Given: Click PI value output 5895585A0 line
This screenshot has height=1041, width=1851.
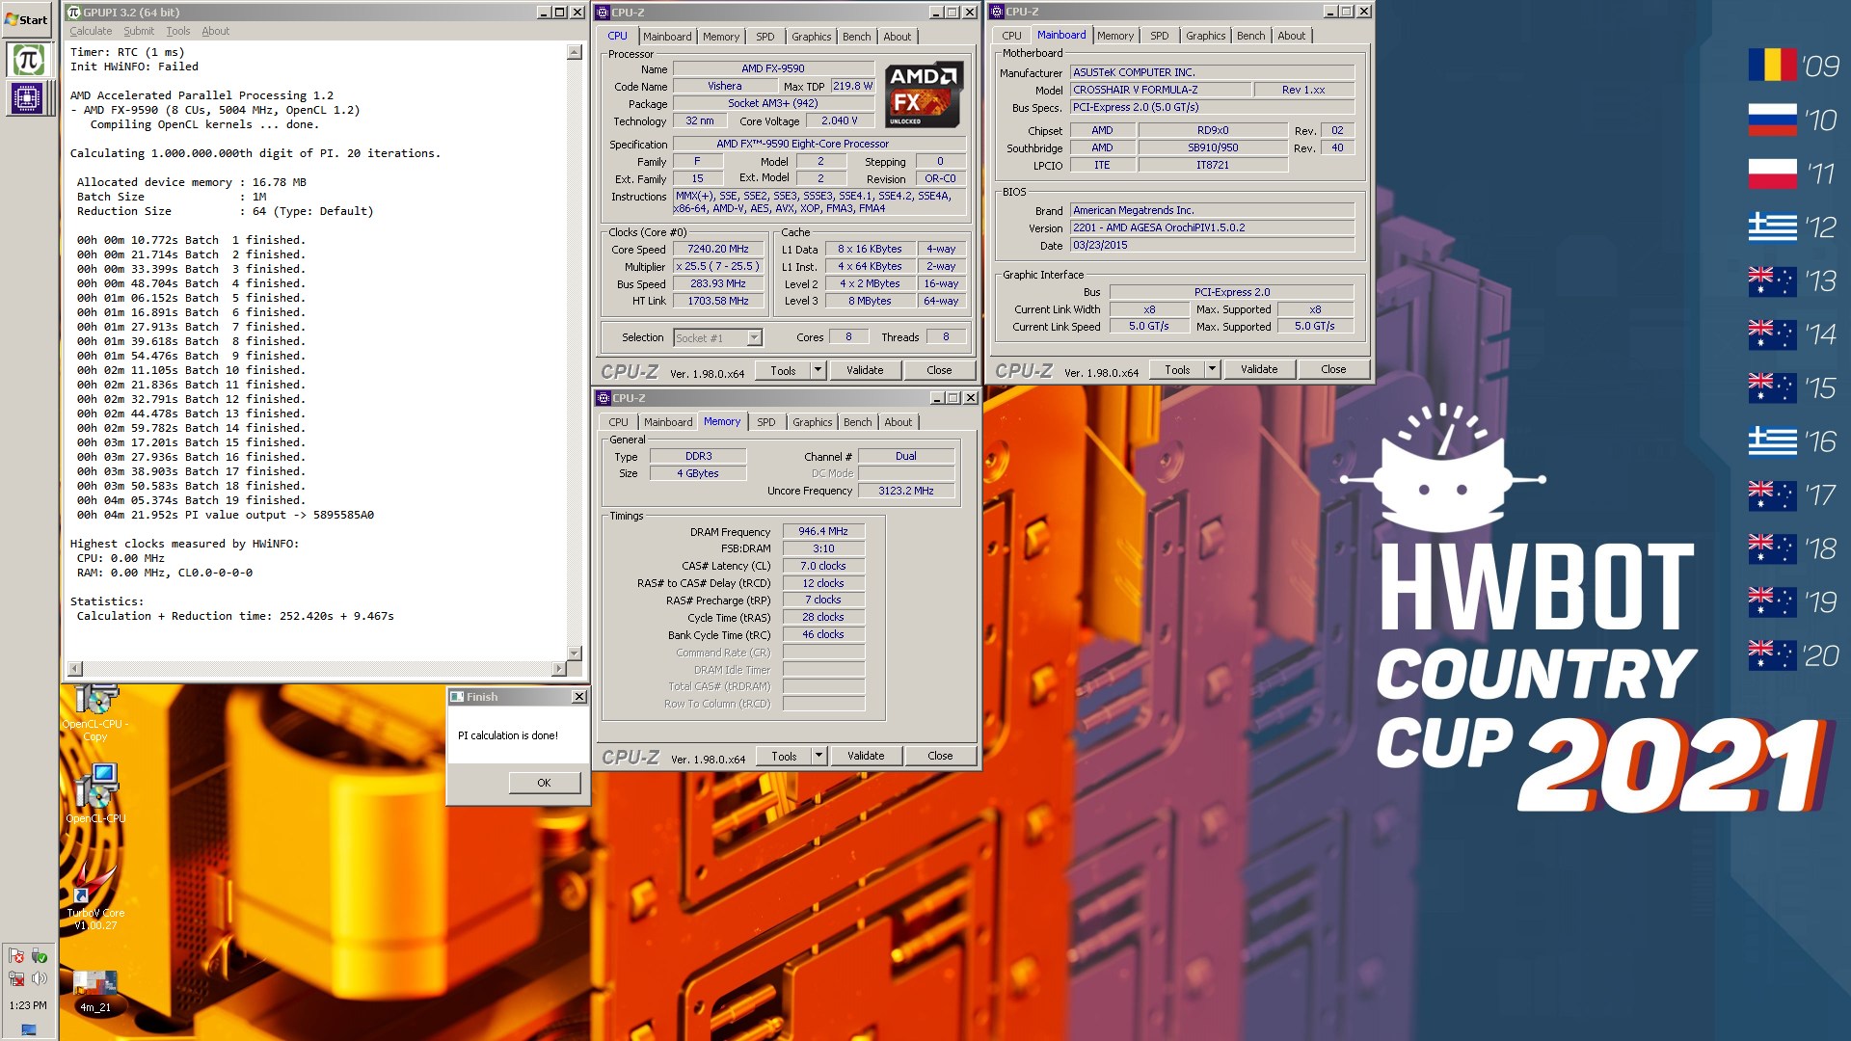Looking at the screenshot, I should 226,515.
